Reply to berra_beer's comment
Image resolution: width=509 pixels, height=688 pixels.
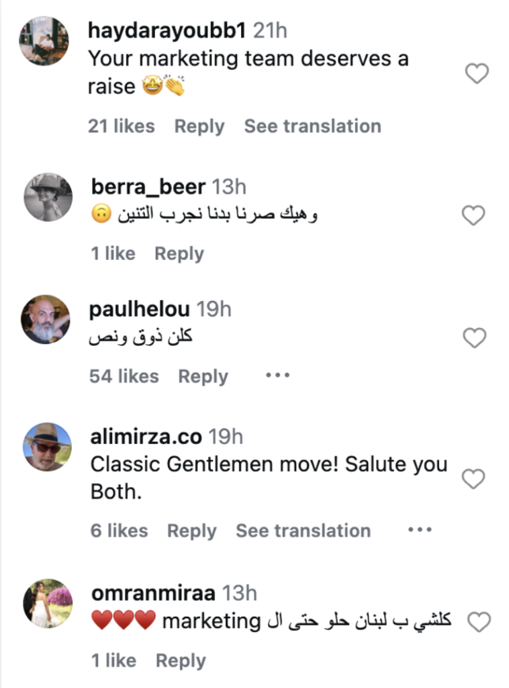coord(179,254)
